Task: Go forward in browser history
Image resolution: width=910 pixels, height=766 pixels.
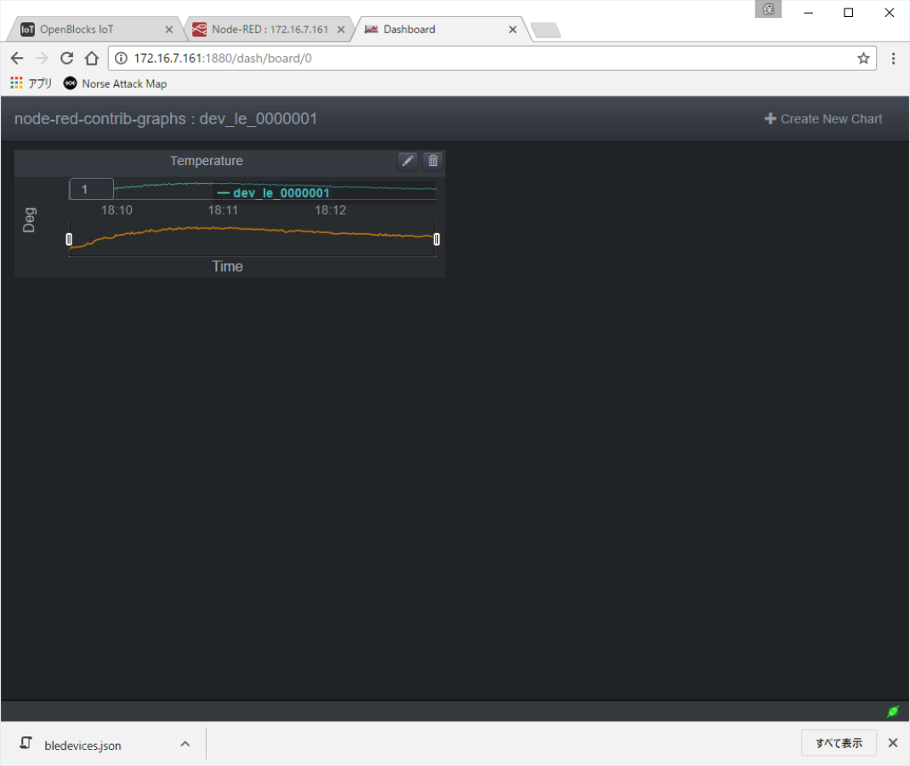Action: click(x=42, y=58)
